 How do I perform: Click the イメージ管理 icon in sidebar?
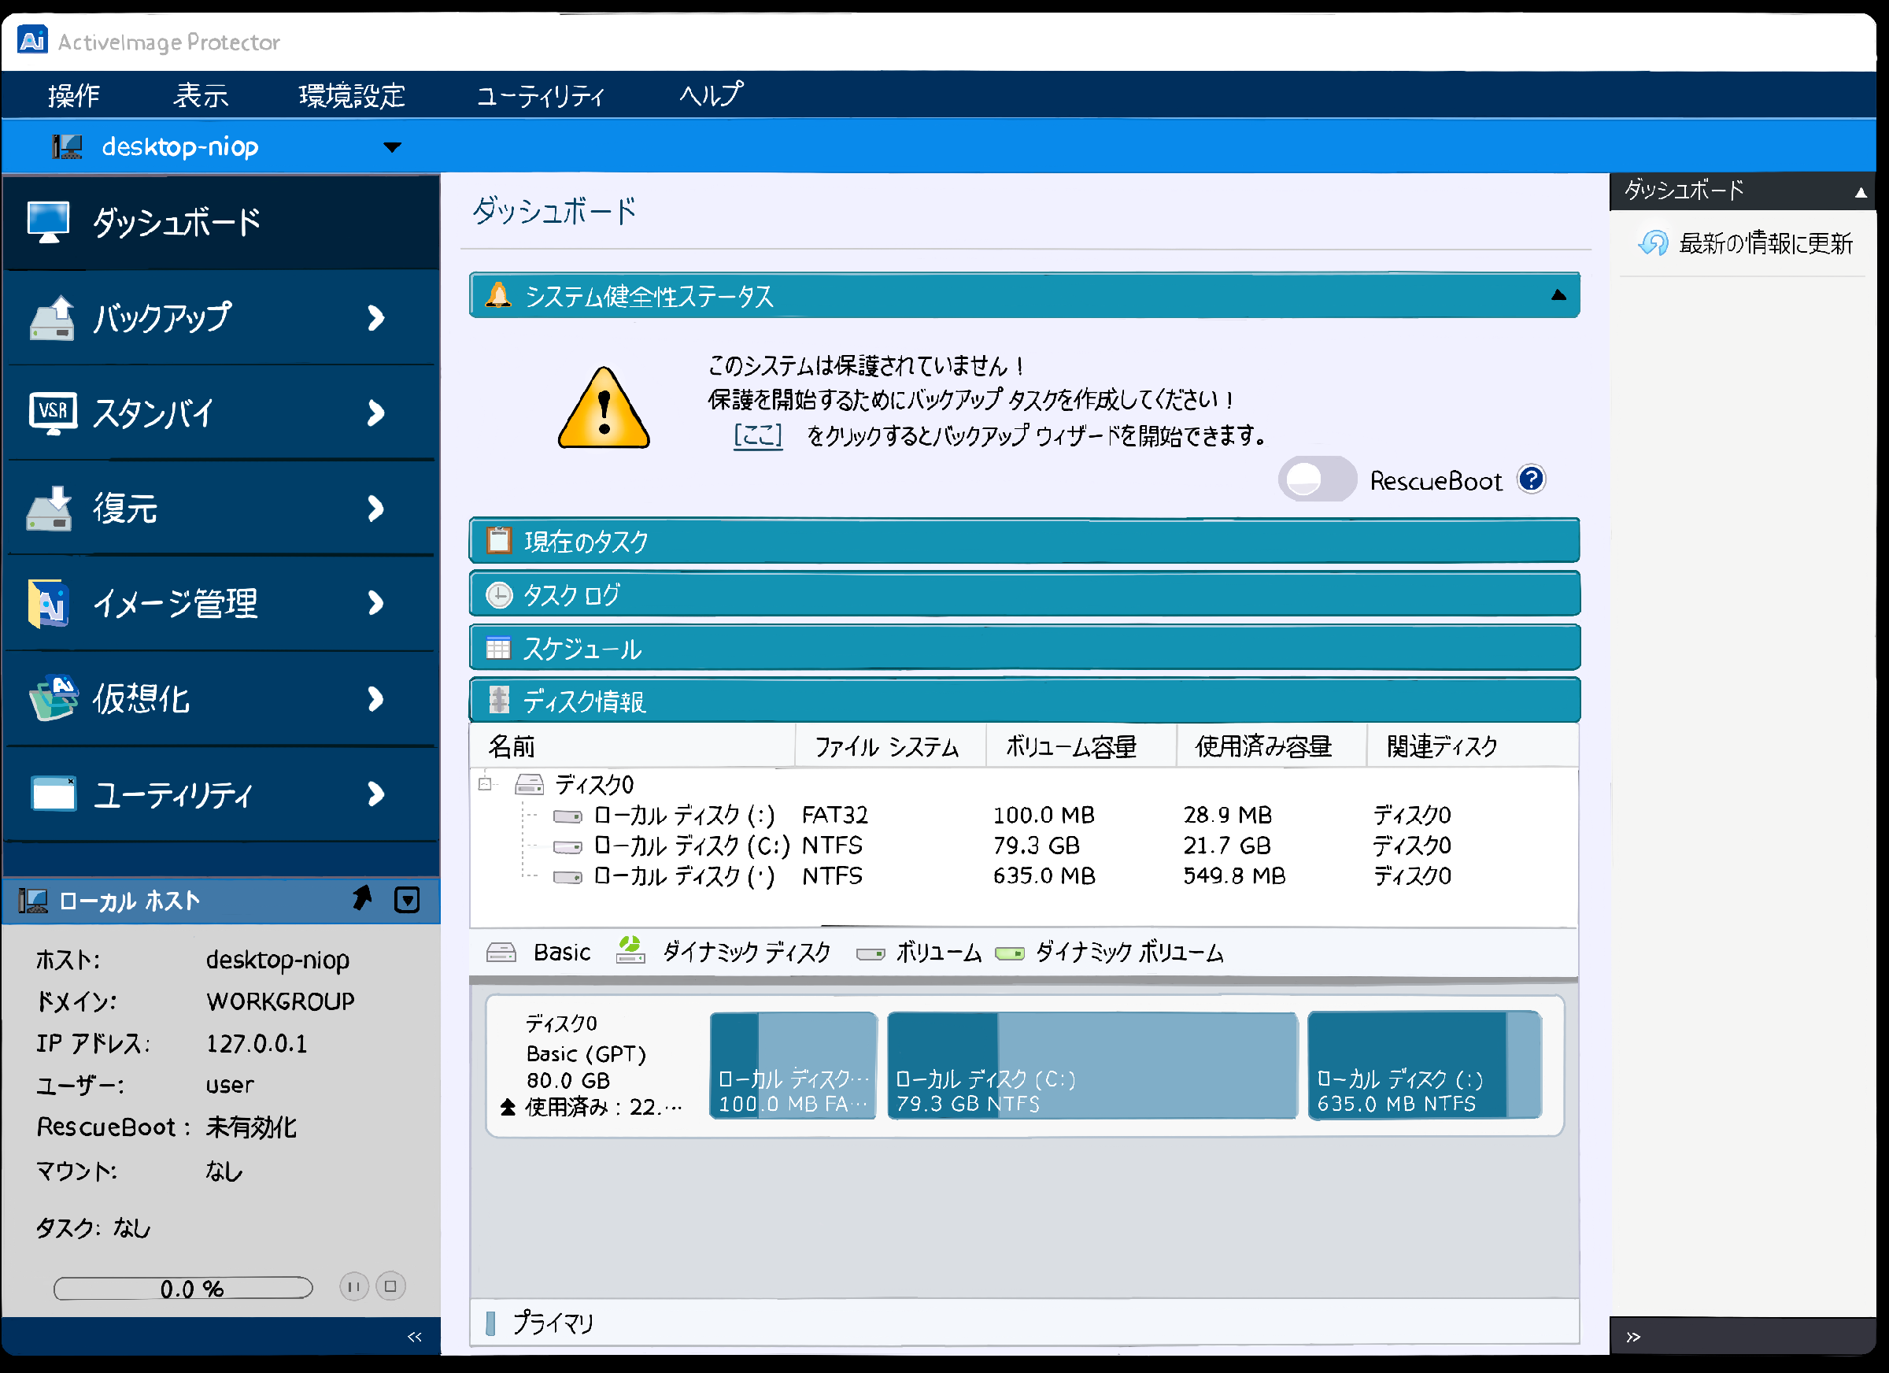click(x=48, y=603)
